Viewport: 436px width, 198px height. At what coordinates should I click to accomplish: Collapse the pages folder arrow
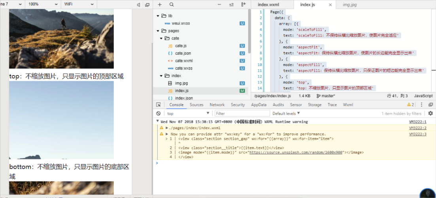[x=158, y=31]
